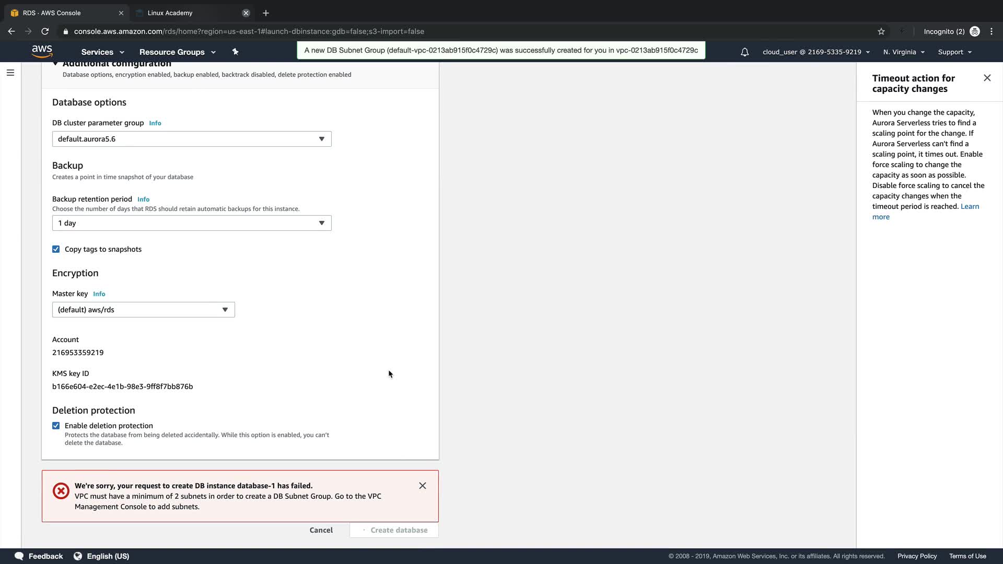Open the AWS home logo
This screenshot has width=1003, height=564.
(x=42, y=51)
